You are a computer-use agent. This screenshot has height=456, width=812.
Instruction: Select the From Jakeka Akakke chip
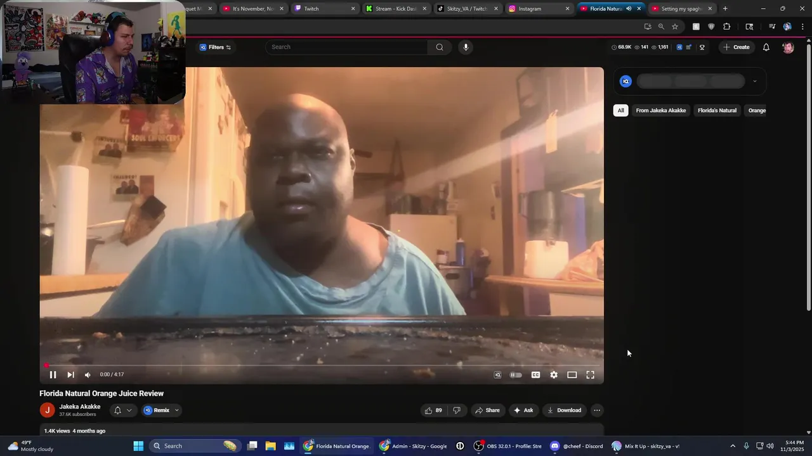660,110
